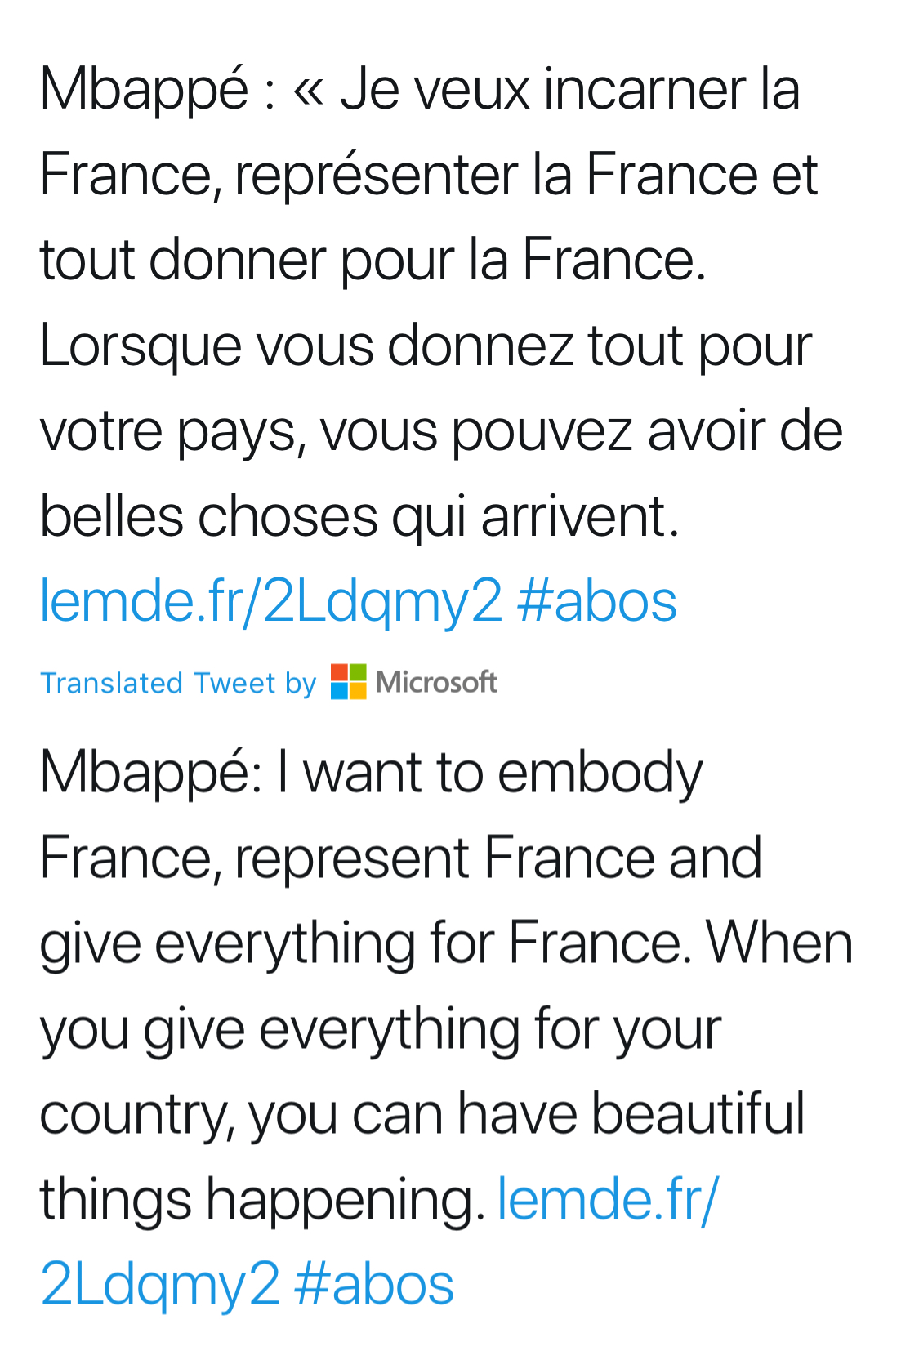Click the line 'you give everything for your'

click(x=381, y=1028)
